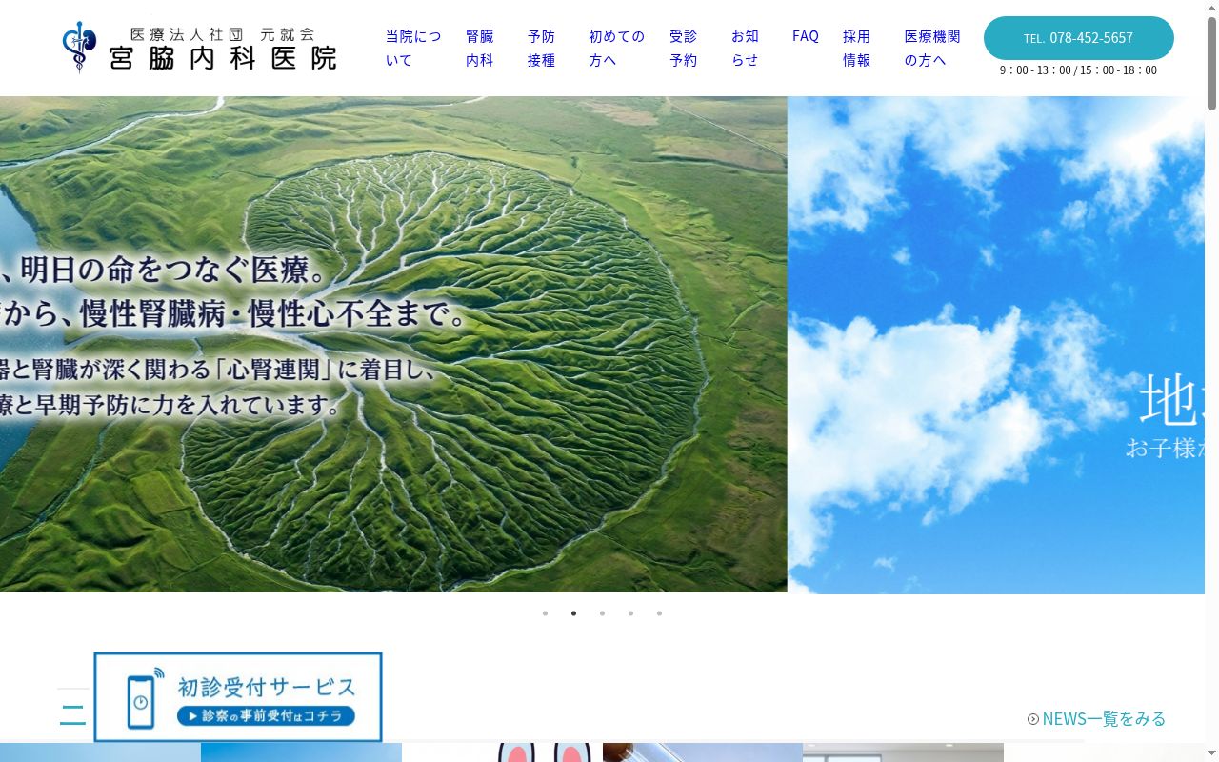This screenshot has width=1219, height=762.
Task: Select the active second carousel dot
Action: [x=573, y=613]
